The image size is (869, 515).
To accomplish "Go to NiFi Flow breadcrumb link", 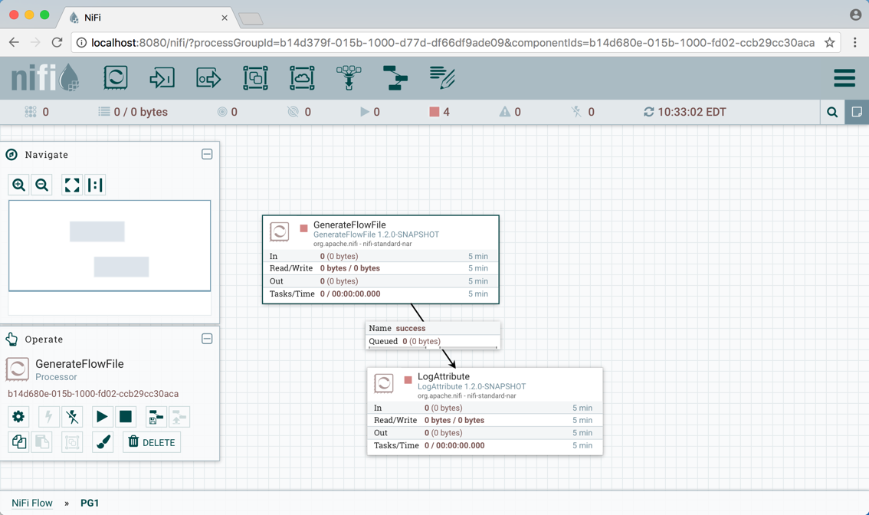I will click(x=32, y=503).
